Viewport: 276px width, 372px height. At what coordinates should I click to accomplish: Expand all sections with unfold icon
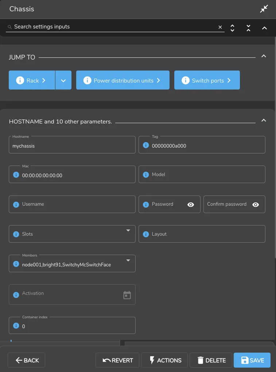click(x=233, y=28)
